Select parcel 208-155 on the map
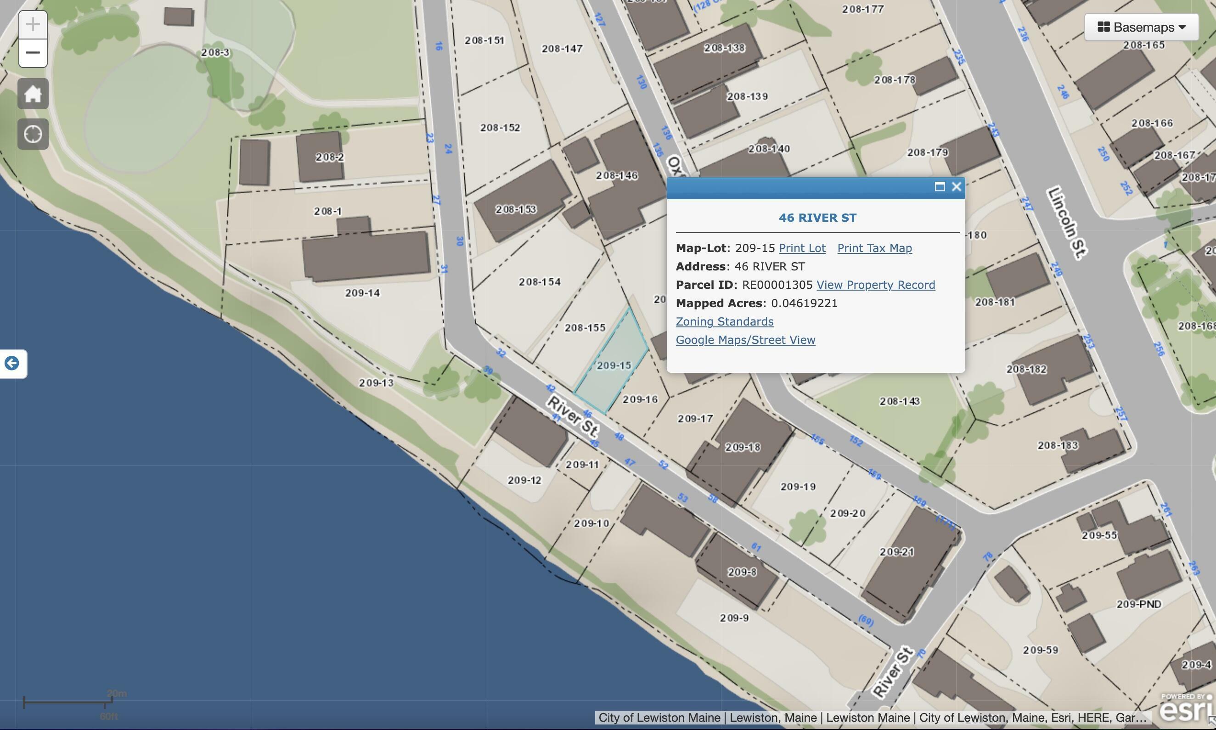This screenshot has height=730, width=1216. 585,328
